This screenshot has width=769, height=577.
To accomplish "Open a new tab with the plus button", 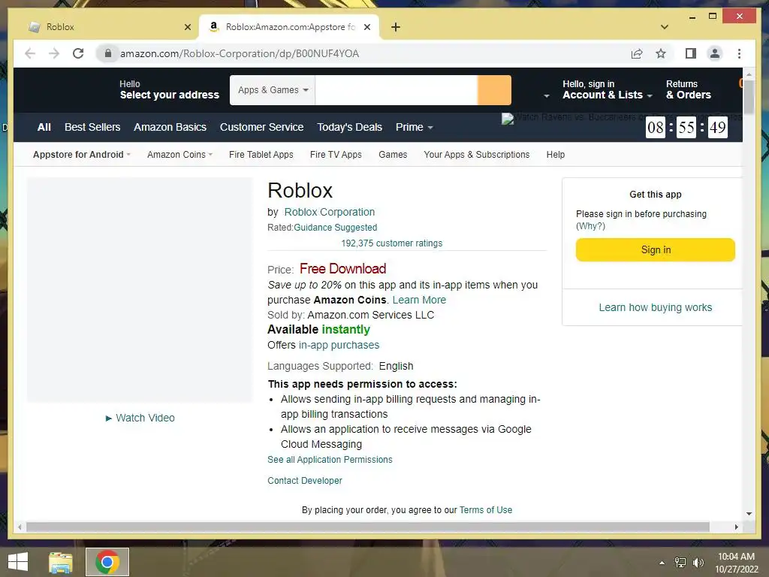I will (x=396, y=27).
